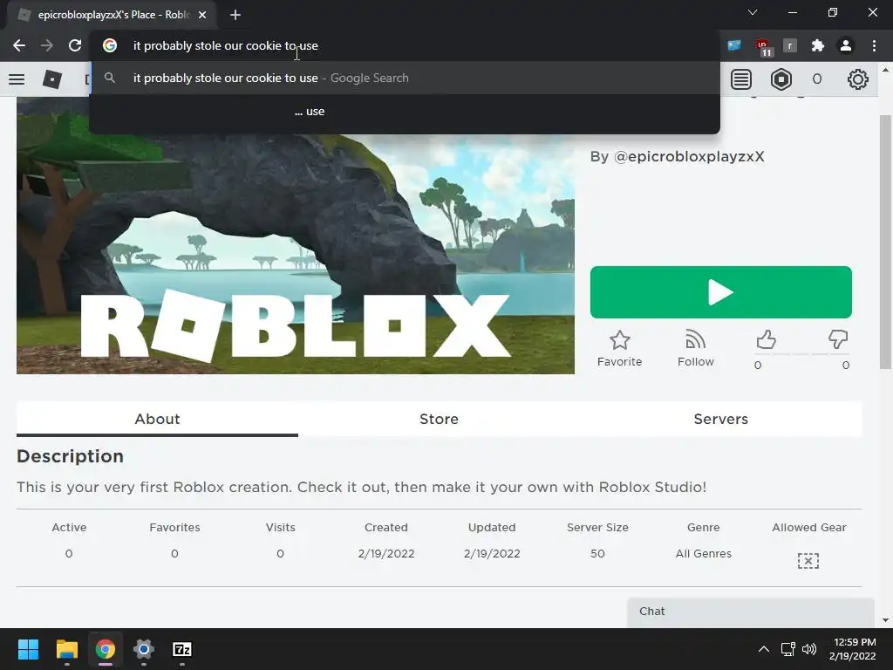Click the green Play button

coord(721,292)
